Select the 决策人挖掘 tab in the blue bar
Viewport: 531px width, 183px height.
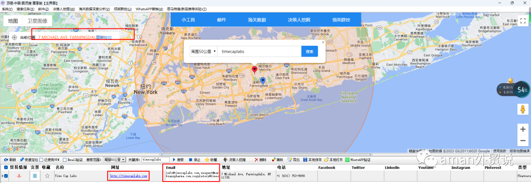[x=299, y=20]
